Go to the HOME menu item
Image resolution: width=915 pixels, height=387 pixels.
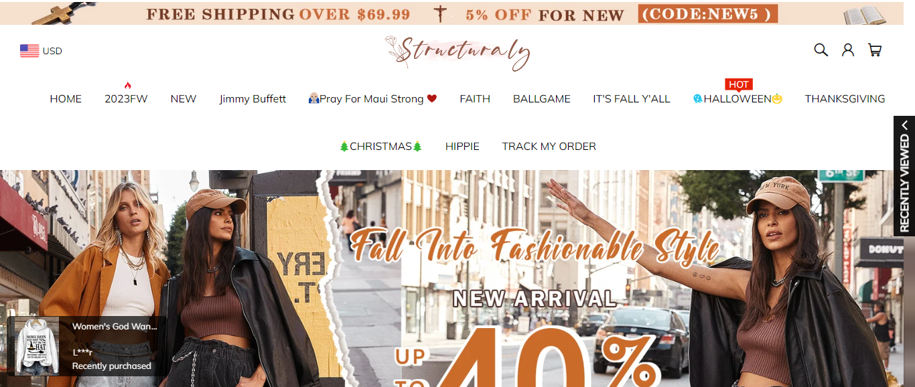tap(66, 99)
